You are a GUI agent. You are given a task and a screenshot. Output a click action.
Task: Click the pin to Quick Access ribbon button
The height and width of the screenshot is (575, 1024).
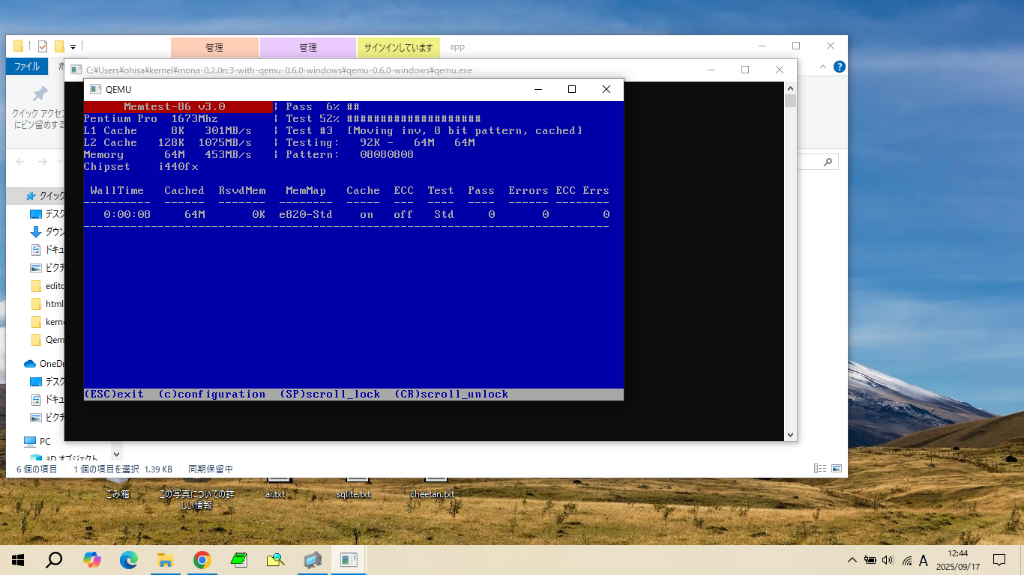(x=40, y=109)
